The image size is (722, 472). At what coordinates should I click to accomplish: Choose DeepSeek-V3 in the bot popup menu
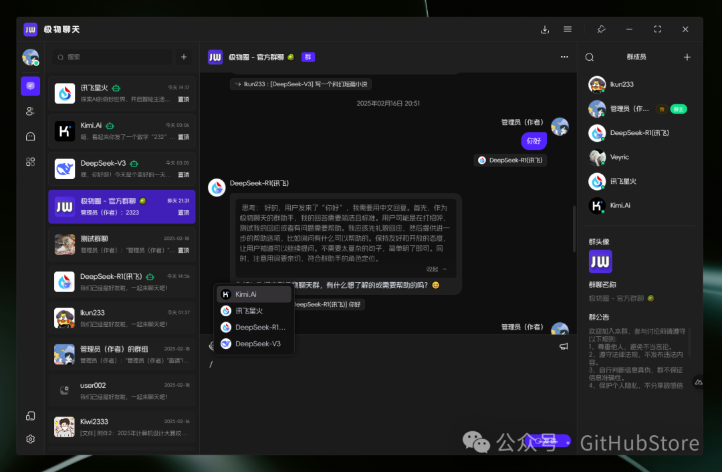coord(254,344)
